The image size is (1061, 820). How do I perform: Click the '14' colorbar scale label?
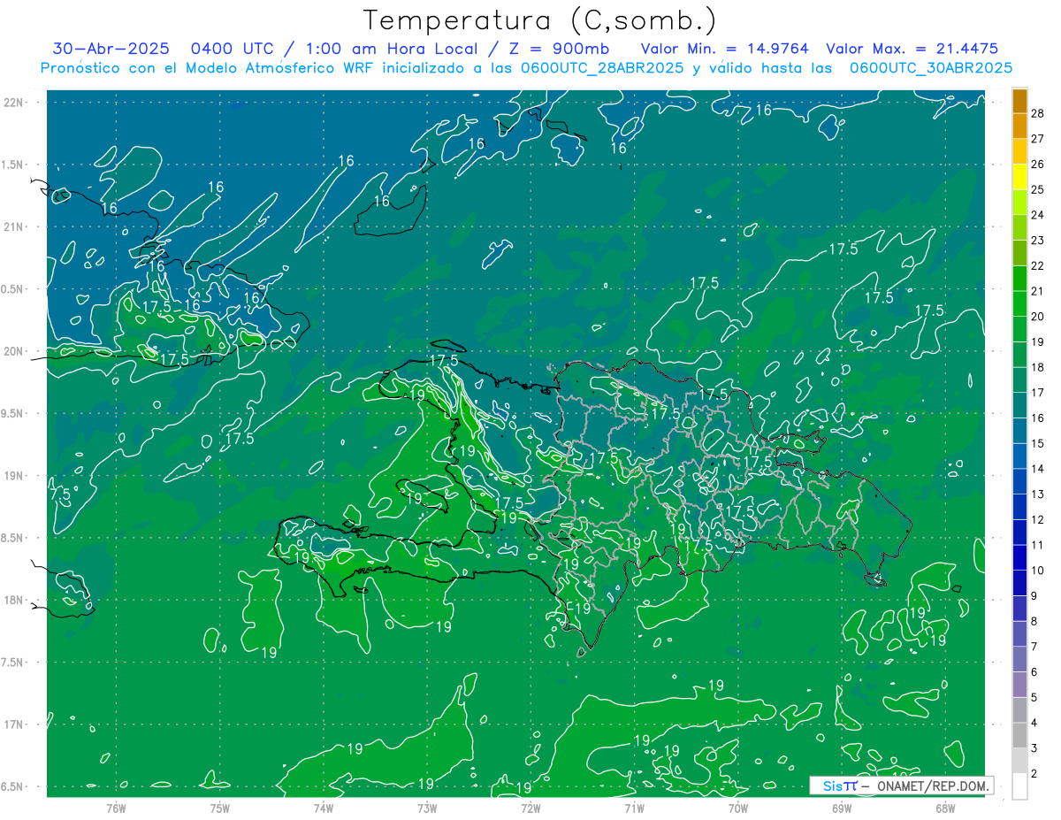1038,468
